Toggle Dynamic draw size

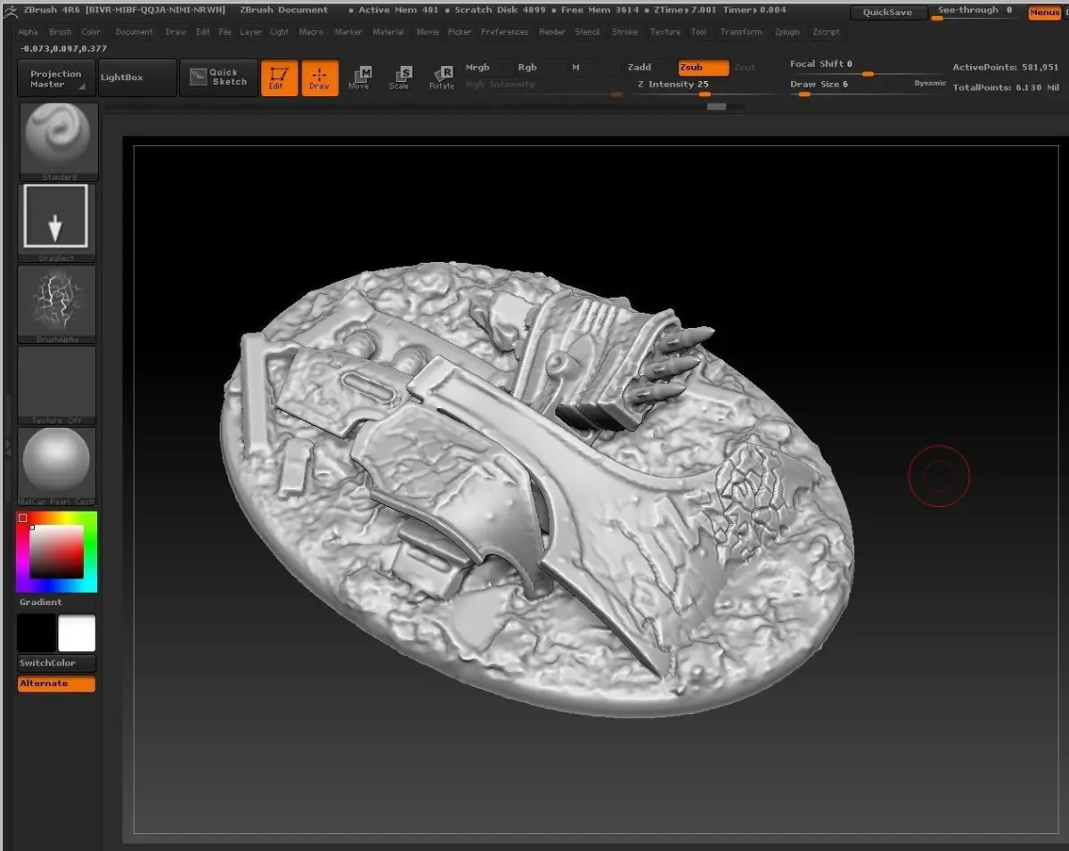[x=930, y=84]
